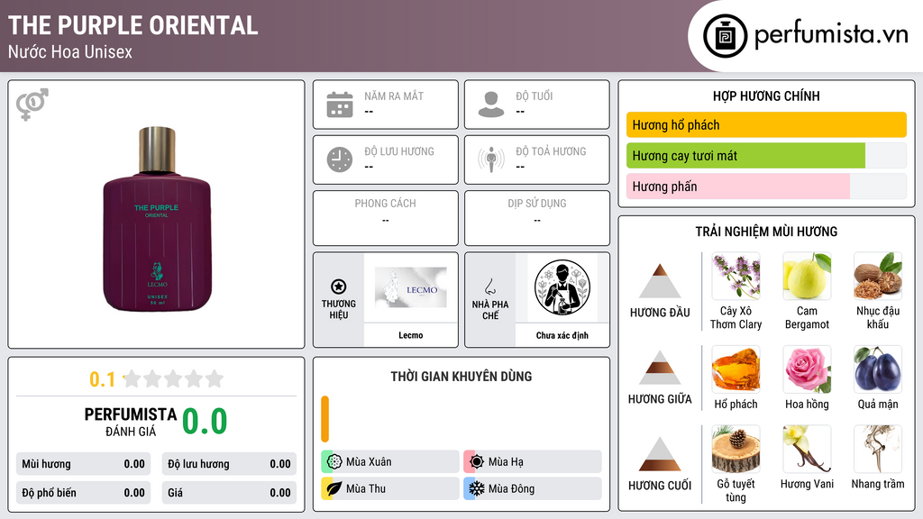Click the person icon beside Độ Tuổi
This screenshot has width=923, height=519.
pos(491,105)
